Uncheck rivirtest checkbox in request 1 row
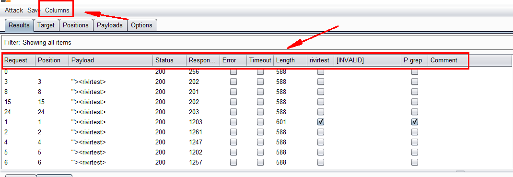Image resolution: width=513 pixels, height=177 pixels. coord(321,122)
